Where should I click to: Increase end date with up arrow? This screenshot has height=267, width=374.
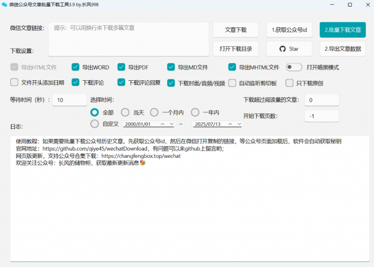(x=230, y=124)
